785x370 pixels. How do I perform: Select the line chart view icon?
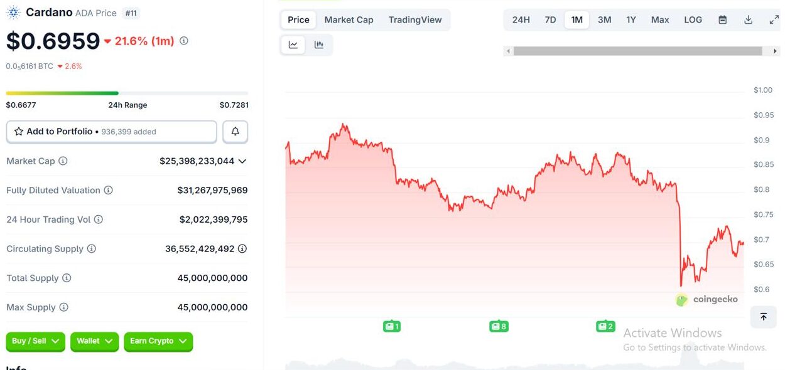pos(293,45)
